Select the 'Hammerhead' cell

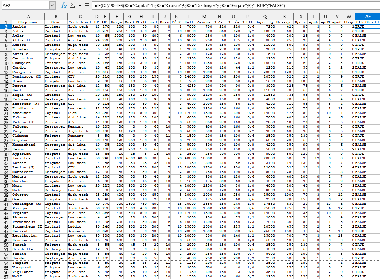coord(28,145)
